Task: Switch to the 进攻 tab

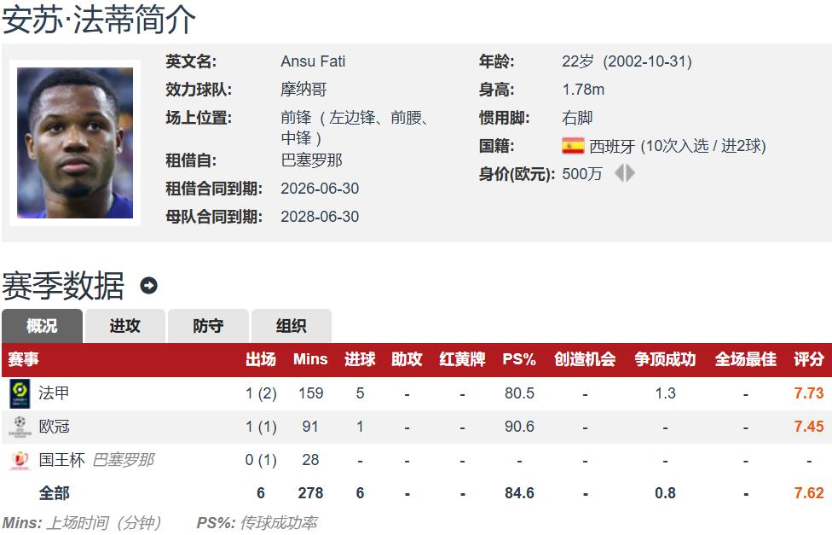Action: click(x=124, y=326)
